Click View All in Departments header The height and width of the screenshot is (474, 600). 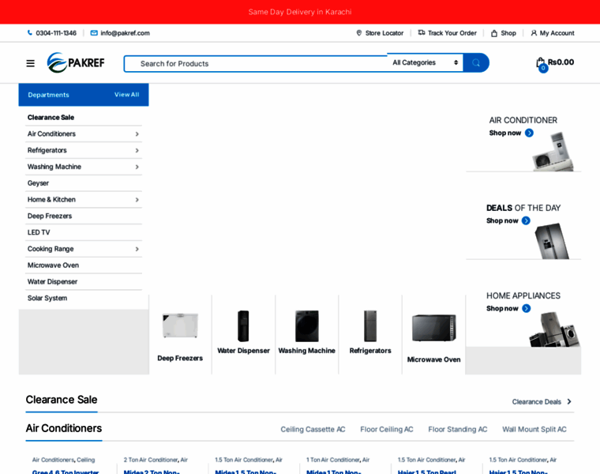126,95
